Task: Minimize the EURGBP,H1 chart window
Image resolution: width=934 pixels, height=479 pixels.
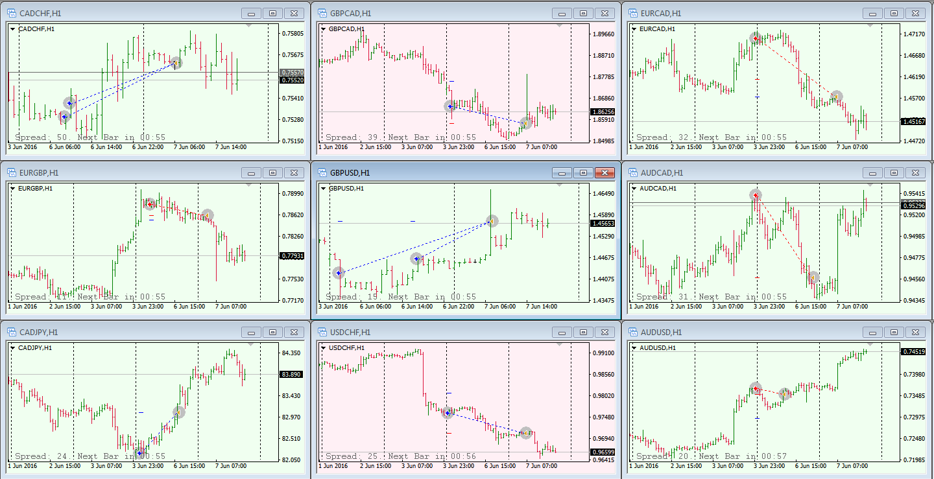Action: (251, 172)
